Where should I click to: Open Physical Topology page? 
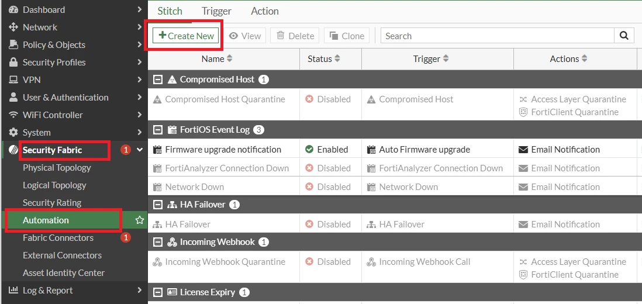(57, 167)
